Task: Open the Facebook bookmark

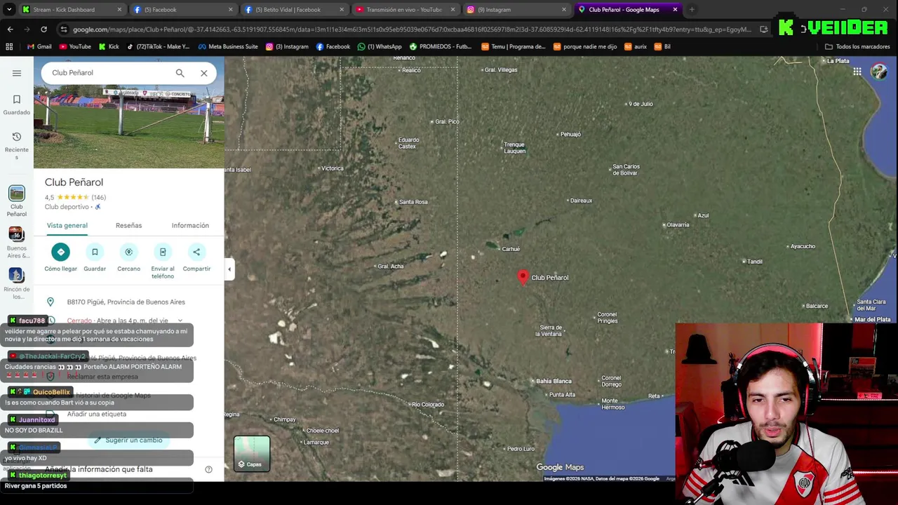Action: [x=333, y=47]
